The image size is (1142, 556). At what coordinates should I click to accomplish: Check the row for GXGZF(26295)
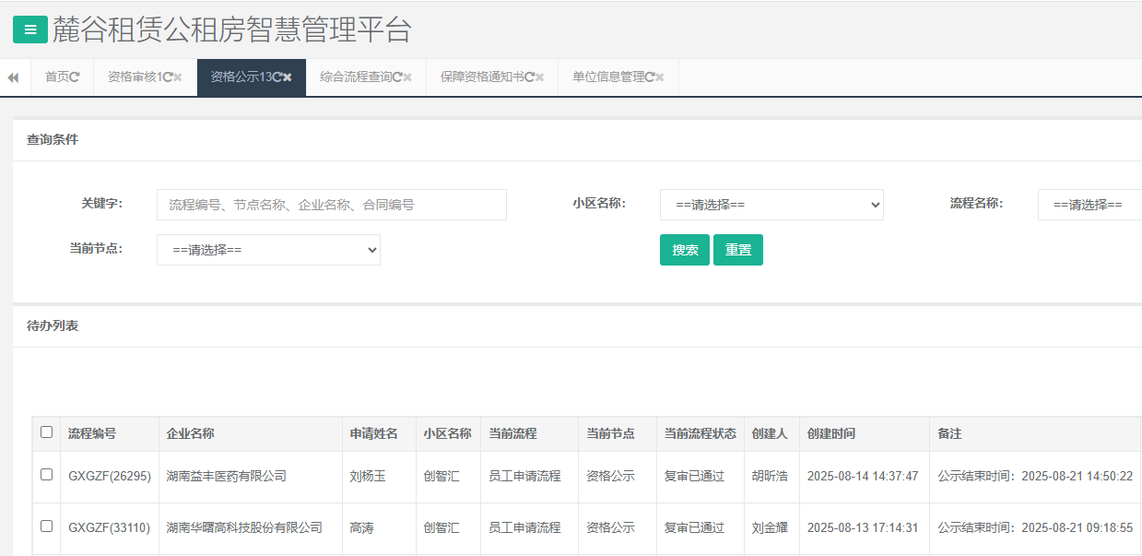pos(47,475)
